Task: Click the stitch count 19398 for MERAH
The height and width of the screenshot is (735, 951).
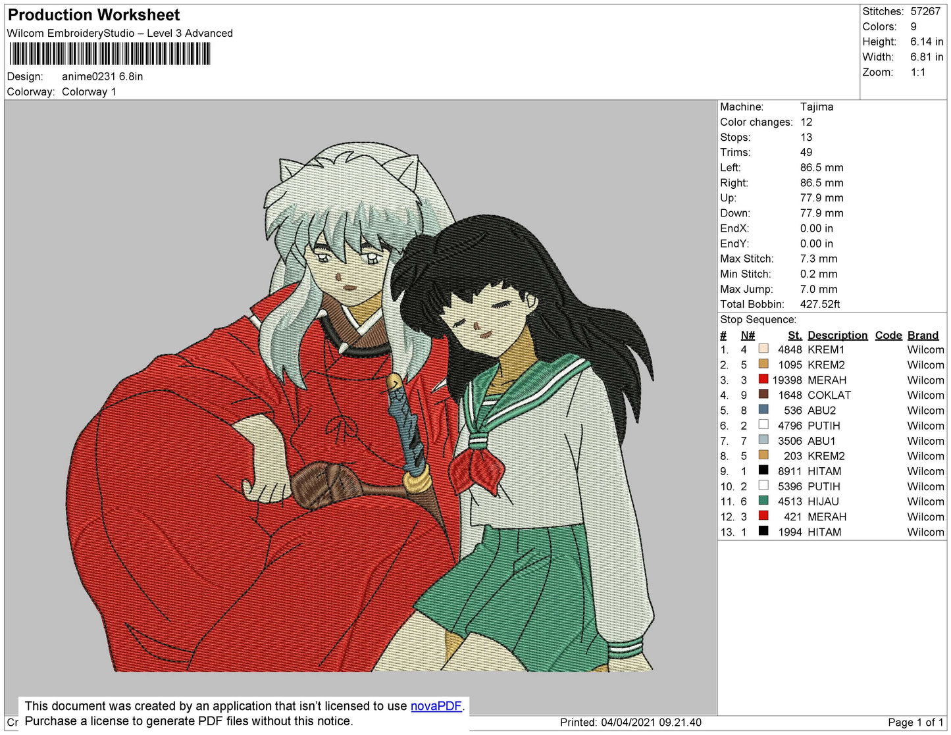Action: tap(787, 380)
